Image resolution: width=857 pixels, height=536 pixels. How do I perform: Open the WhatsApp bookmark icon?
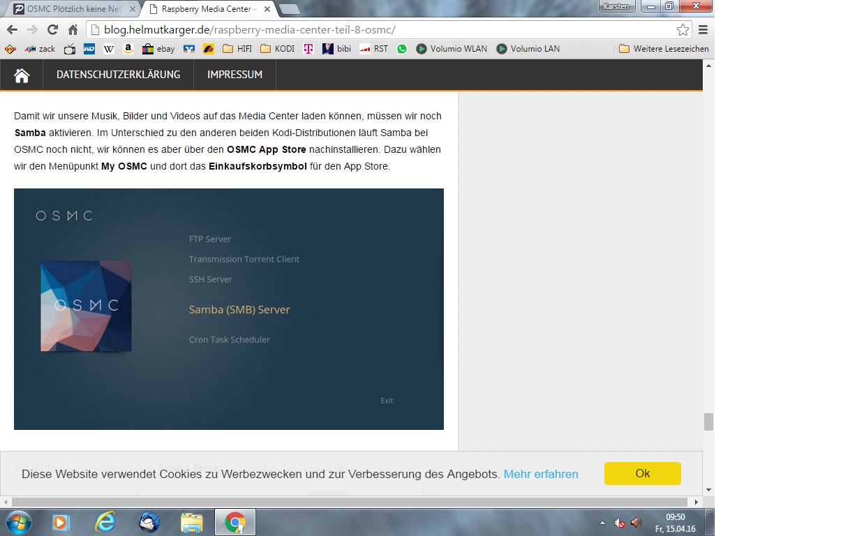(402, 49)
